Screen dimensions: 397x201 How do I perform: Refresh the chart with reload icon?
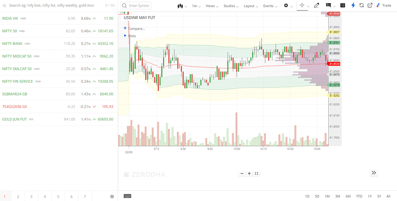[362, 5]
